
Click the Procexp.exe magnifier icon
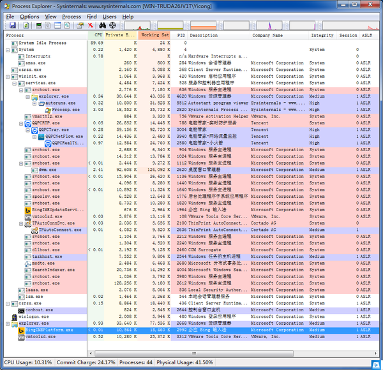coord(48,110)
